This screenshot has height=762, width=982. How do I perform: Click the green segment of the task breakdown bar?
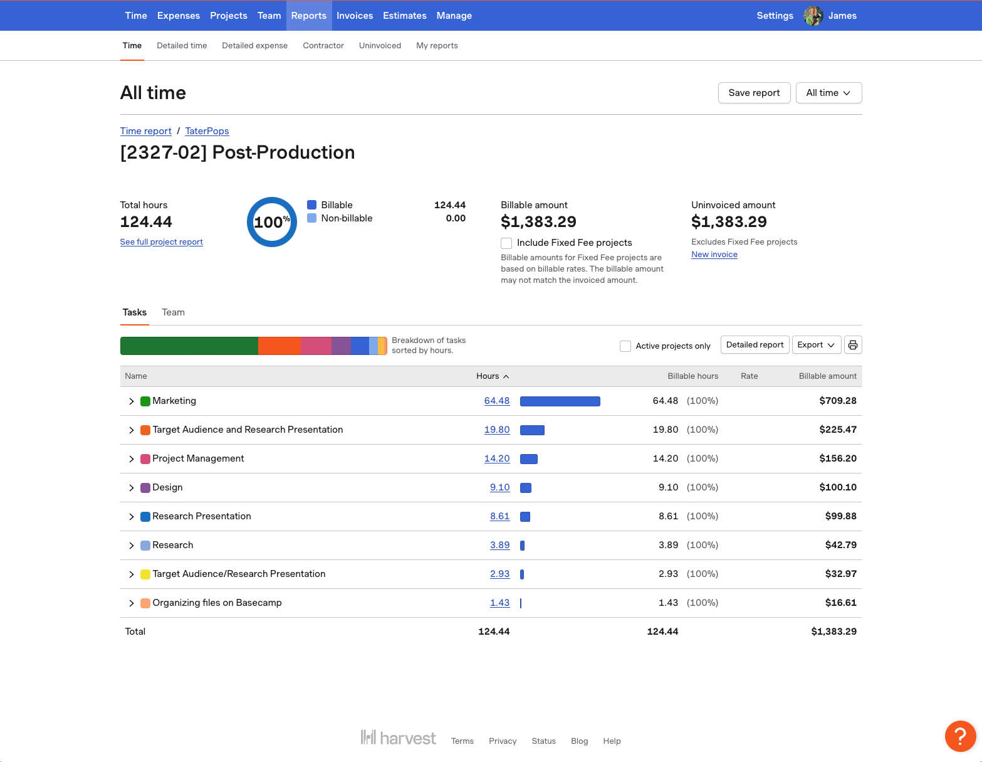189,346
